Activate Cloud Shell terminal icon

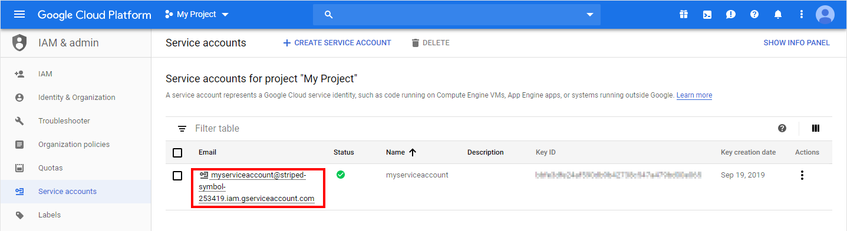pos(707,14)
